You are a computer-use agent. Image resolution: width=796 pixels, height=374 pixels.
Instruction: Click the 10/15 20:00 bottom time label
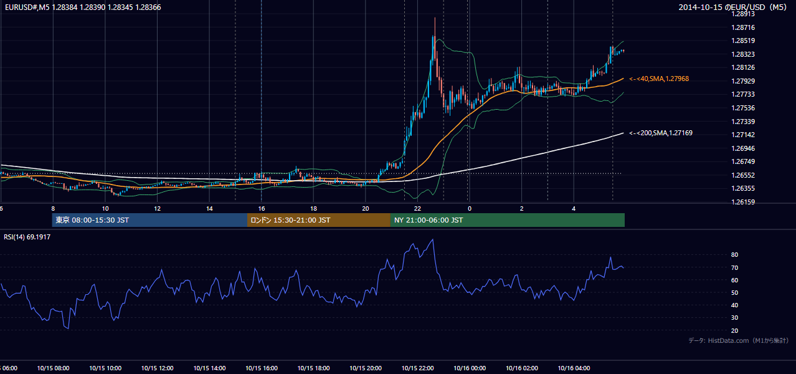pos(365,368)
